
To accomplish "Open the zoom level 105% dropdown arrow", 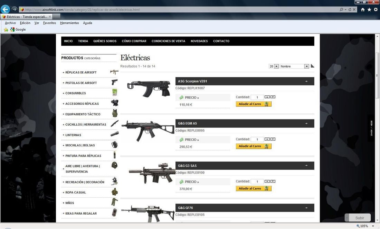I will click(373, 226).
